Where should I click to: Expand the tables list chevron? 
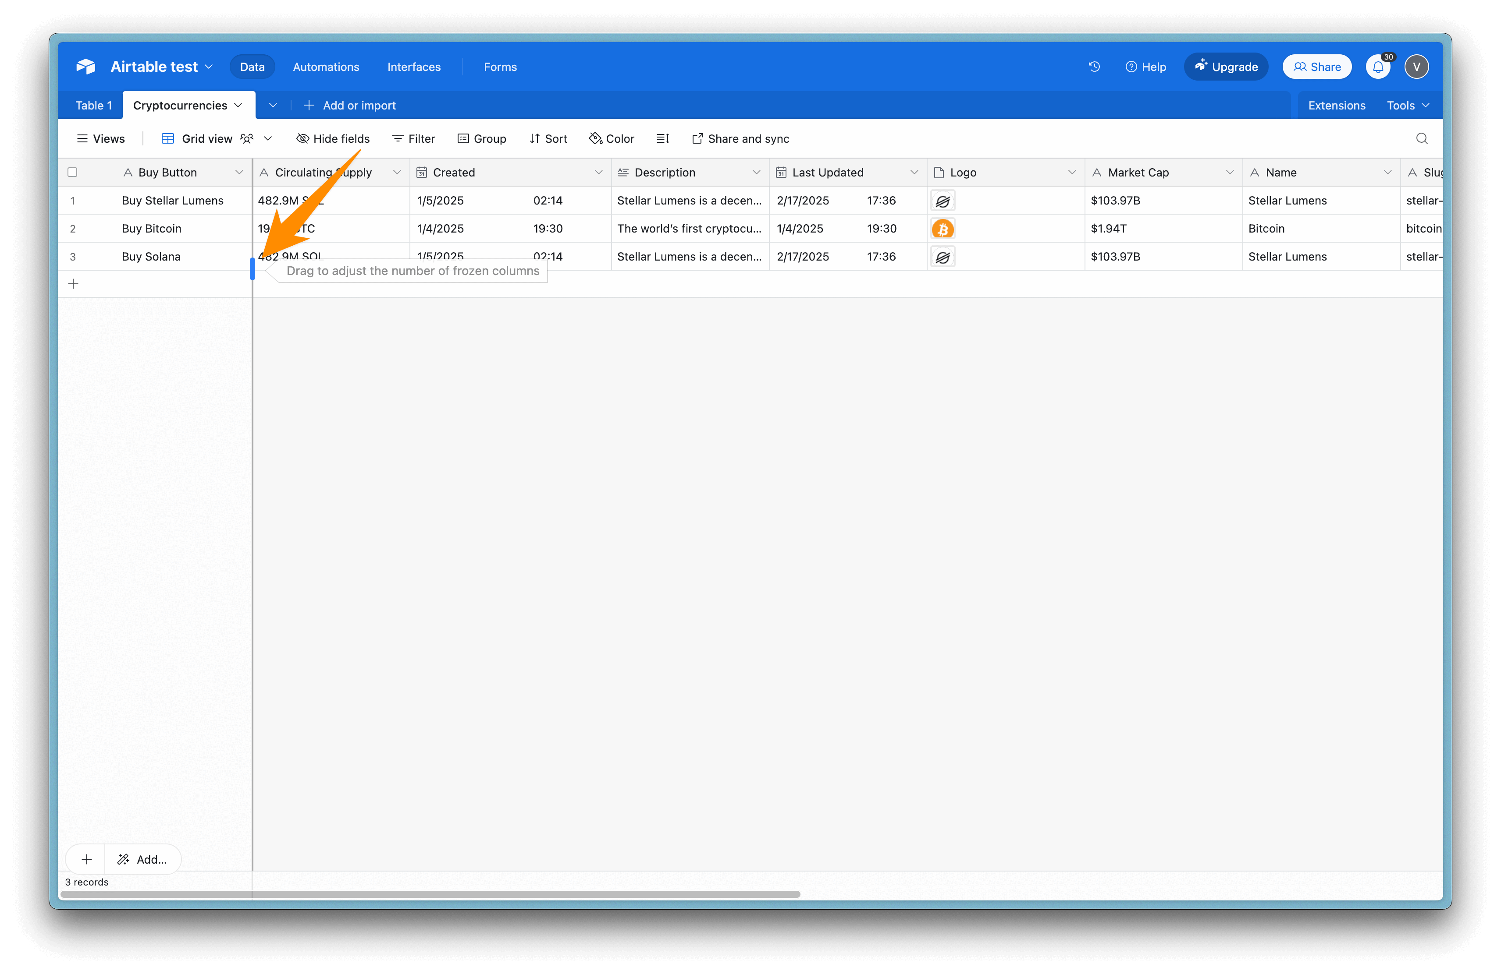272,105
